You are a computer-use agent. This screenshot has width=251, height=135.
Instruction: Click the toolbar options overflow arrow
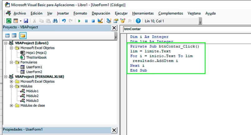(200, 21)
